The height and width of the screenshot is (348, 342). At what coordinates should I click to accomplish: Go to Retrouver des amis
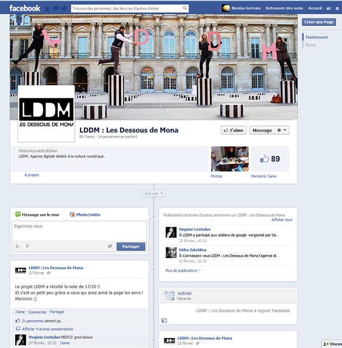[x=284, y=8]
